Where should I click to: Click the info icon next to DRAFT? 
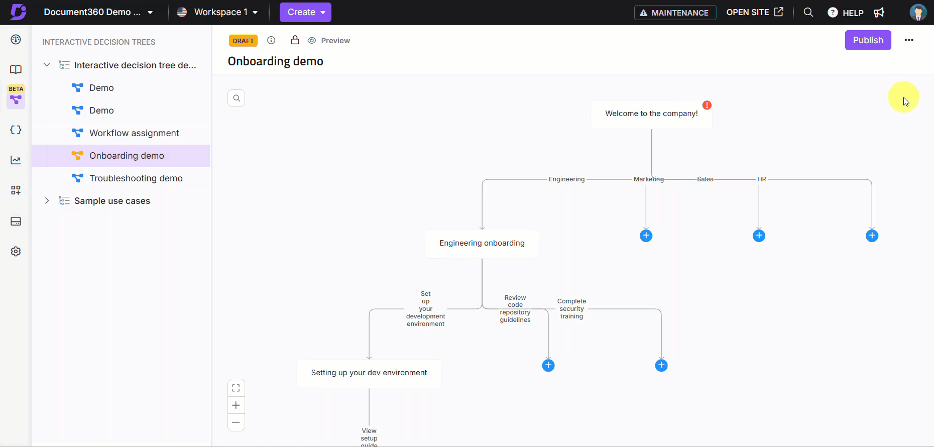tap(271, 40)
